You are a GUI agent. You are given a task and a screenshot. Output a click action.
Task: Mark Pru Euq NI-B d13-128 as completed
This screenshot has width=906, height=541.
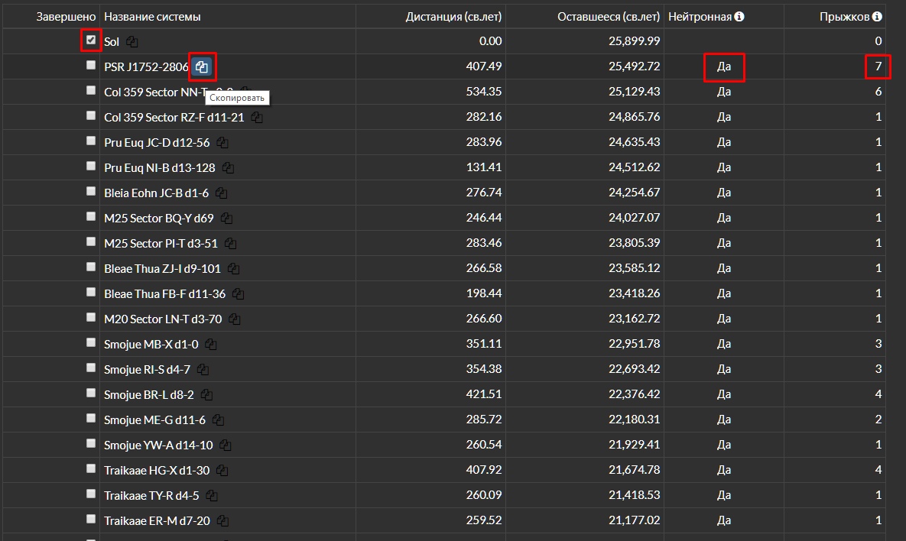point(91,167)
